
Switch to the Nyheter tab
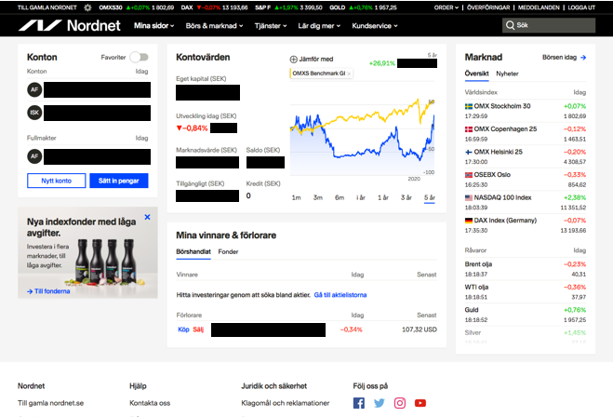[507, 73]
